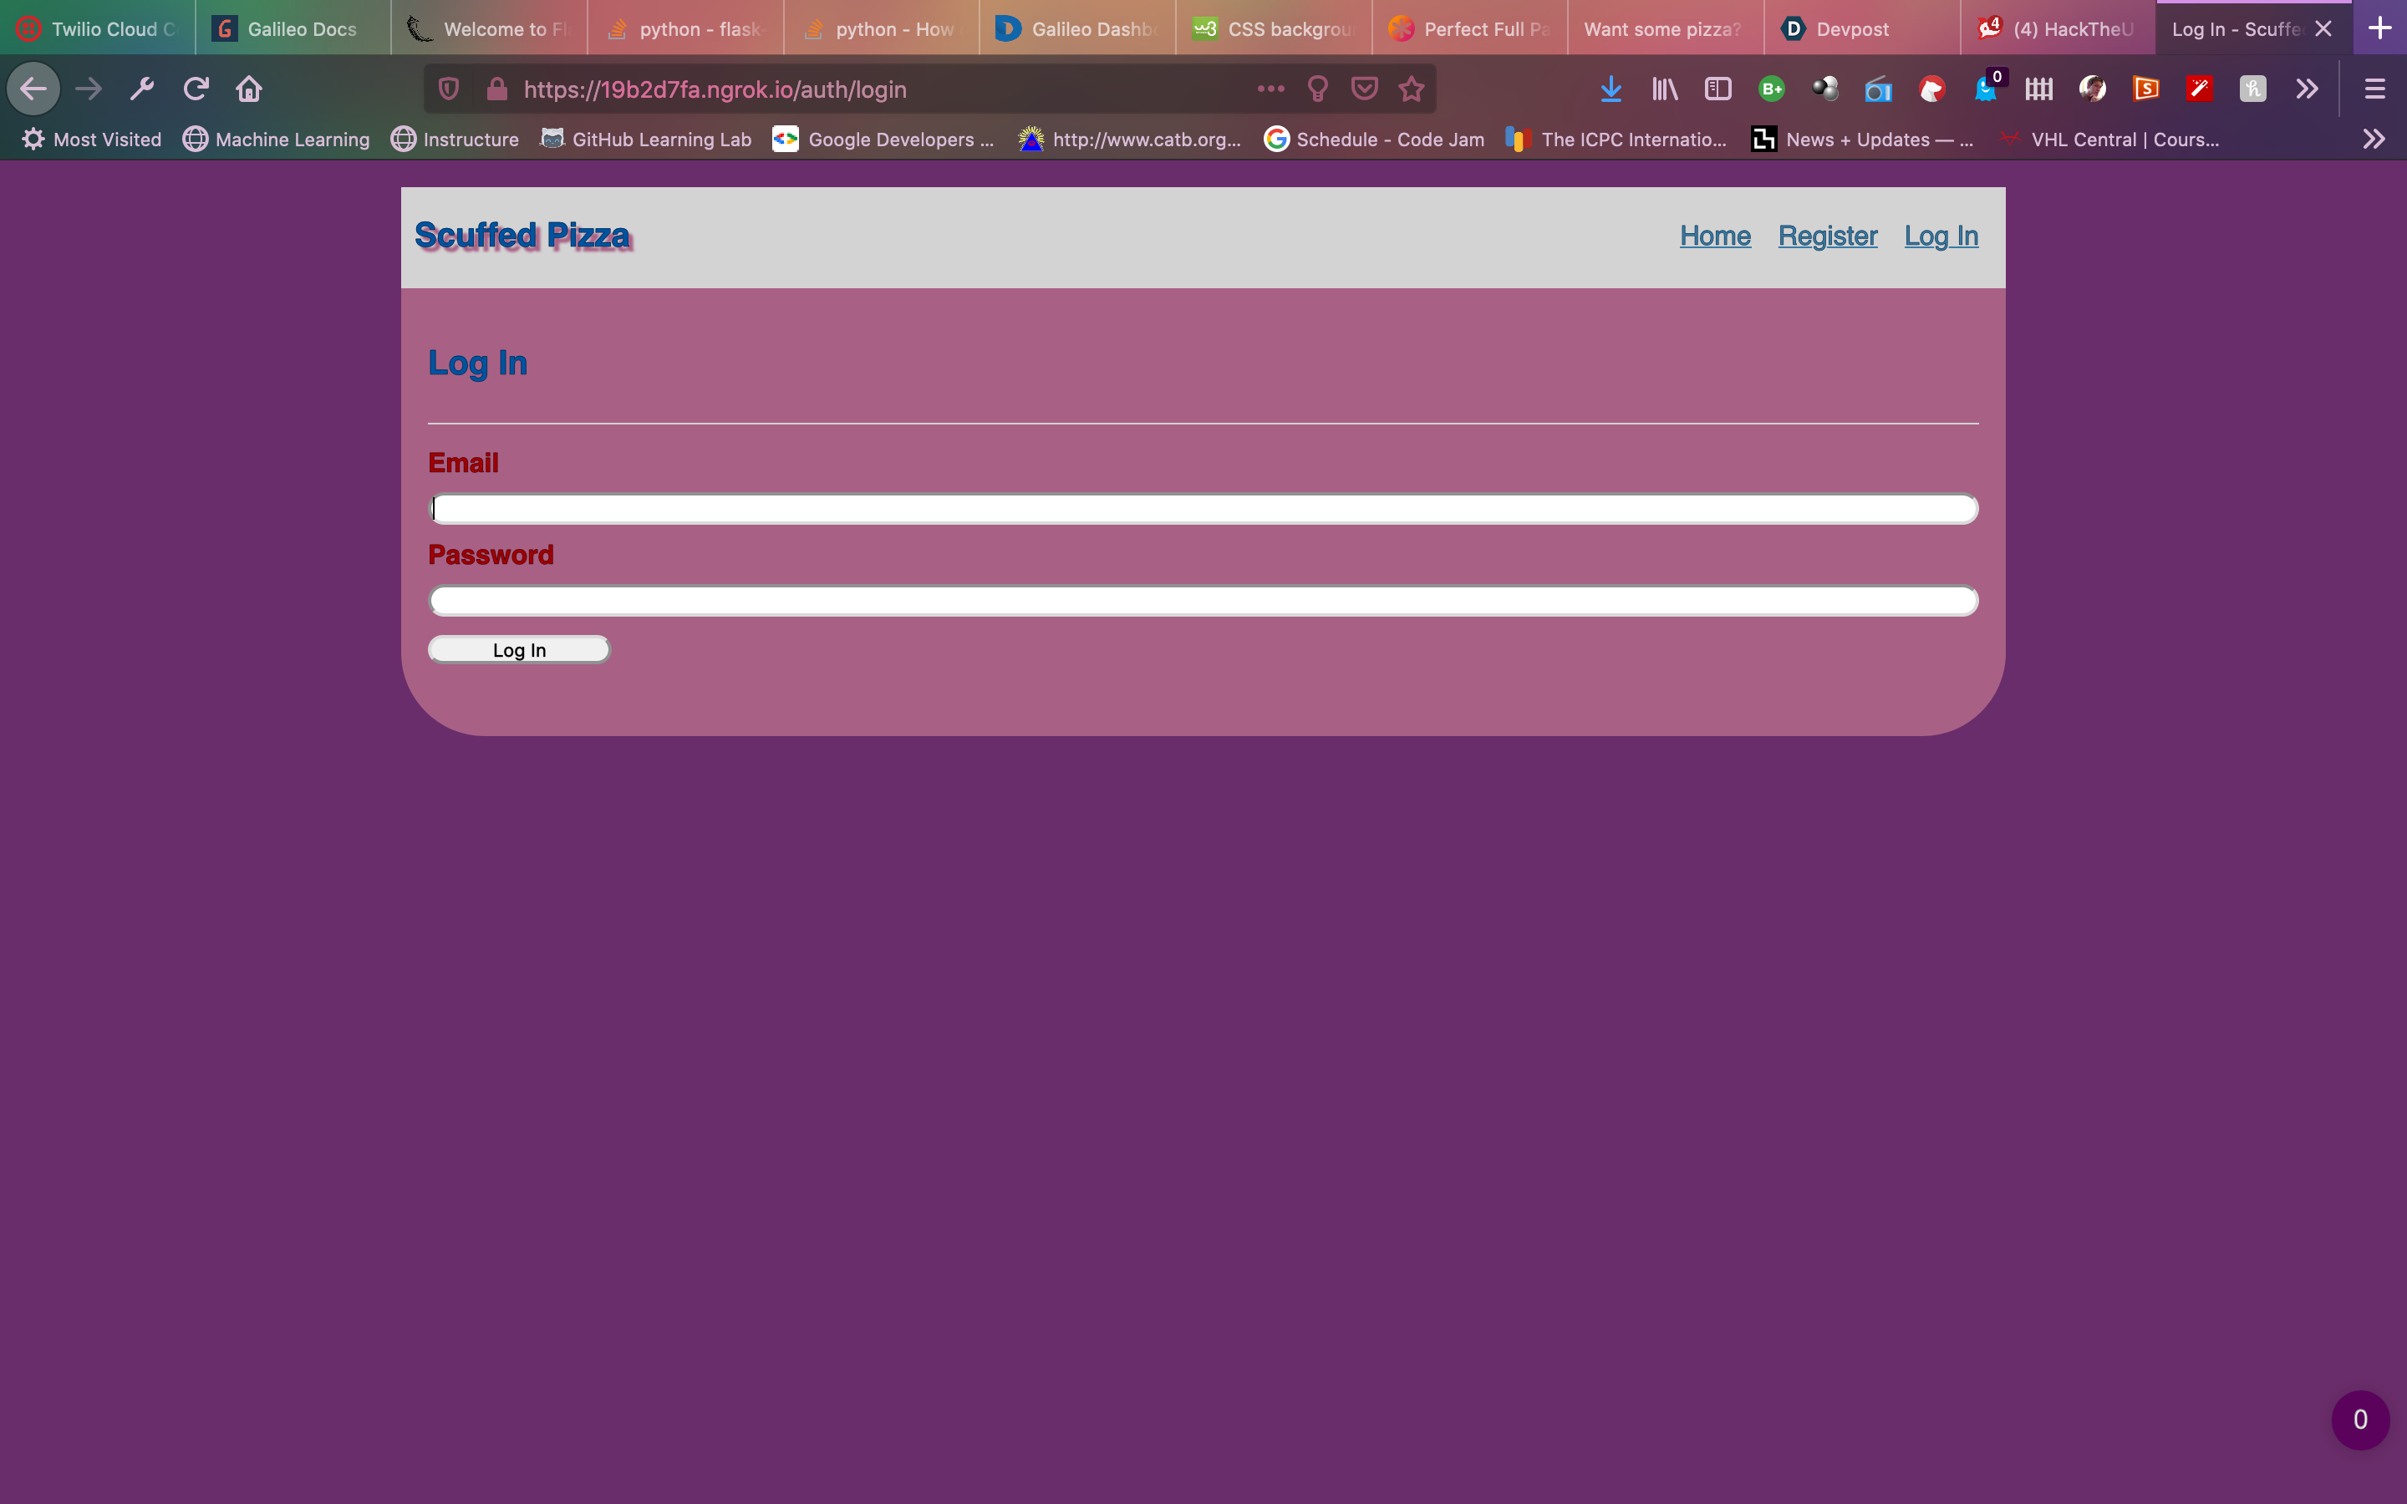Image resolution: width=2407 pixels, height=1504 pixels.
Task: Bookmark this page with star icon
Action: (x=1411, y=89)
